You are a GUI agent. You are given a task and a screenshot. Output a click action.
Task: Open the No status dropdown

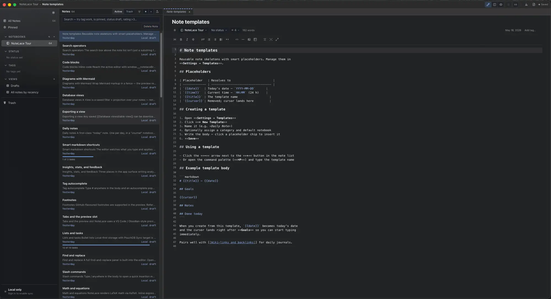(219, 30)
